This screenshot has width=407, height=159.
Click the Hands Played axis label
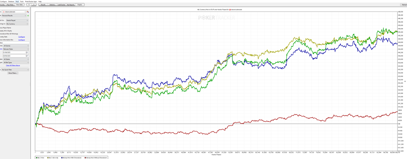point(216,155)
